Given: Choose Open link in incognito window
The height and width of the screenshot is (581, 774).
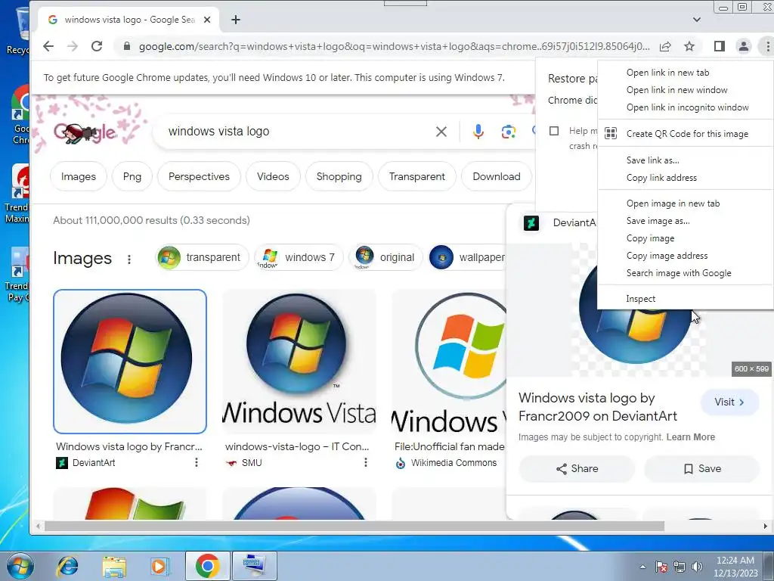Looking at the screenshot, I should tap(685, 107).
